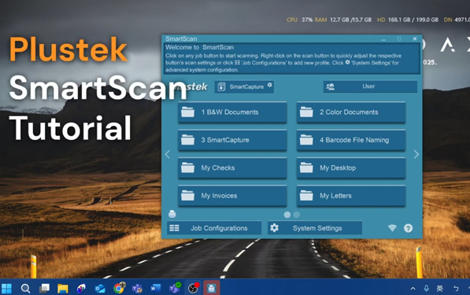Go to next page of job buttons
The height and width of the screenshot is (295, 470).
tap(416, 154)
